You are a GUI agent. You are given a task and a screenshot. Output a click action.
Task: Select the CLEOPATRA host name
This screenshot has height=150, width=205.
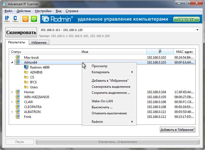tap(33, 107)
